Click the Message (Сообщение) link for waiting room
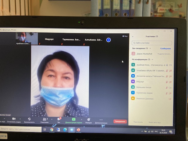Image resolution: width=188 pixels, height=141 pixels. tap(165, 48)
